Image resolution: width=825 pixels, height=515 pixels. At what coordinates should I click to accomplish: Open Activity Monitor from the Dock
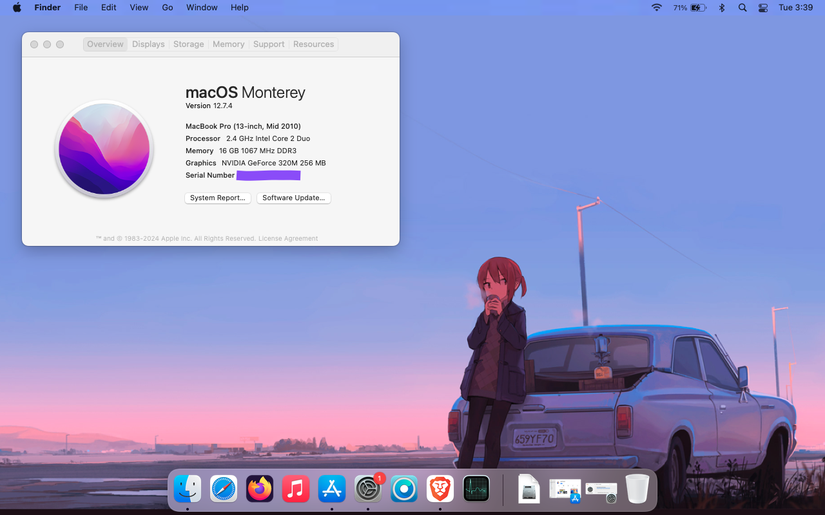coord(476,489)
